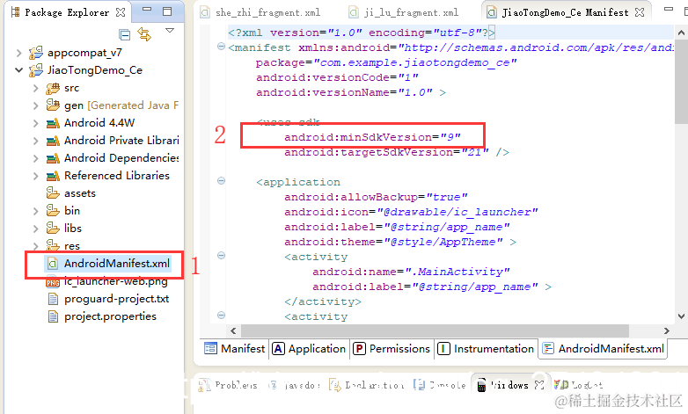Click the libs folder icon
The image size is (688, 414).
coord(53,228)
